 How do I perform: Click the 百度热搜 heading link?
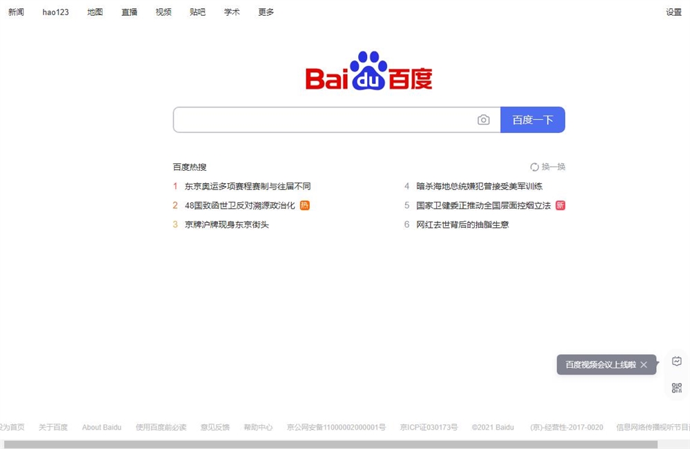point(190,167)
